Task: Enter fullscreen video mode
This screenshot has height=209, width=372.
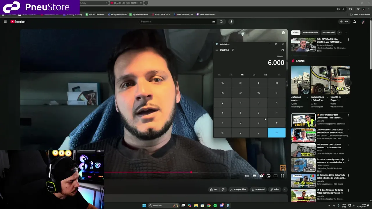Action: [x=282, y=176]
